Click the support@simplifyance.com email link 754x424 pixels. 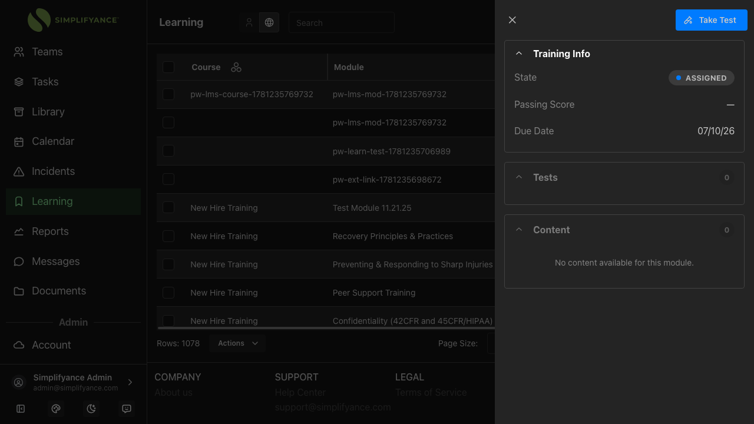click(x=333, y=407)
